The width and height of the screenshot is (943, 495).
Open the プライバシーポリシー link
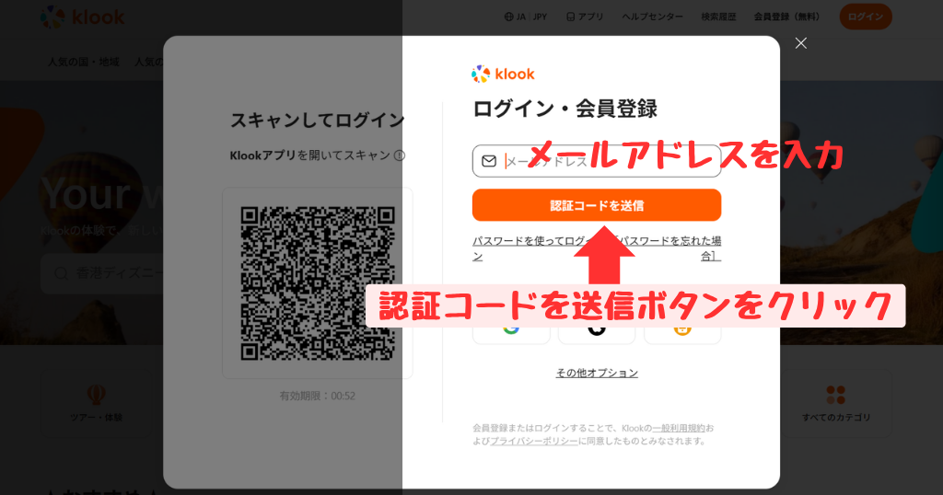(534, 441)
